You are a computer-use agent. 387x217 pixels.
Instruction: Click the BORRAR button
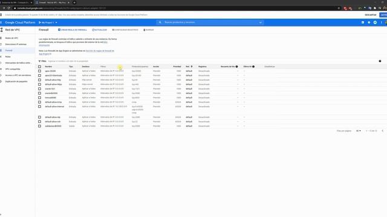(x=149, y=30)
